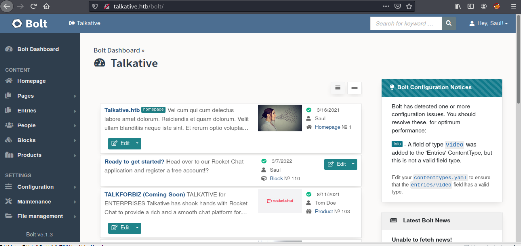This screenshot has height=246, width=521.
Task: Click the File management folder icon
Action: 9,216
